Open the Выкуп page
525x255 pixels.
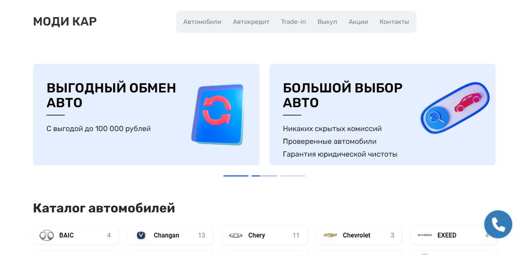point(327,22)
